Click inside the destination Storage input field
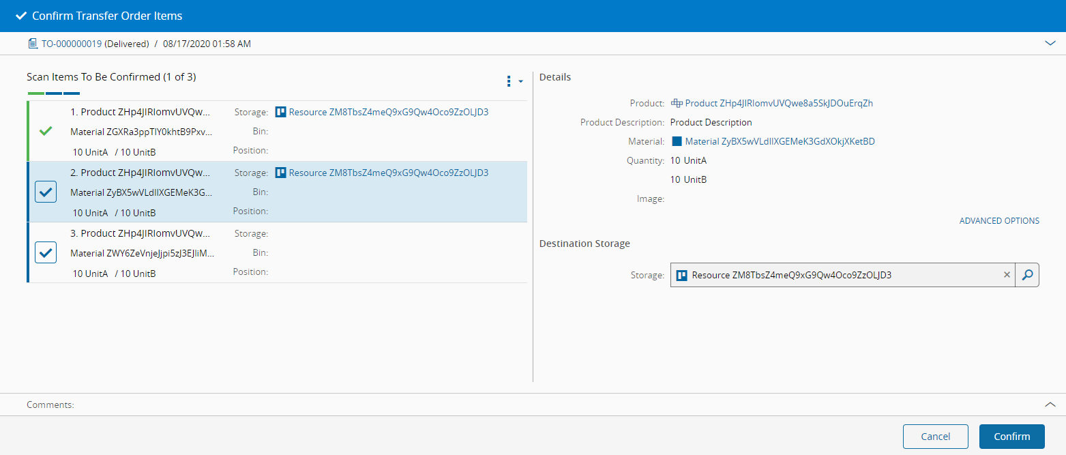 (x=839, y=276)
